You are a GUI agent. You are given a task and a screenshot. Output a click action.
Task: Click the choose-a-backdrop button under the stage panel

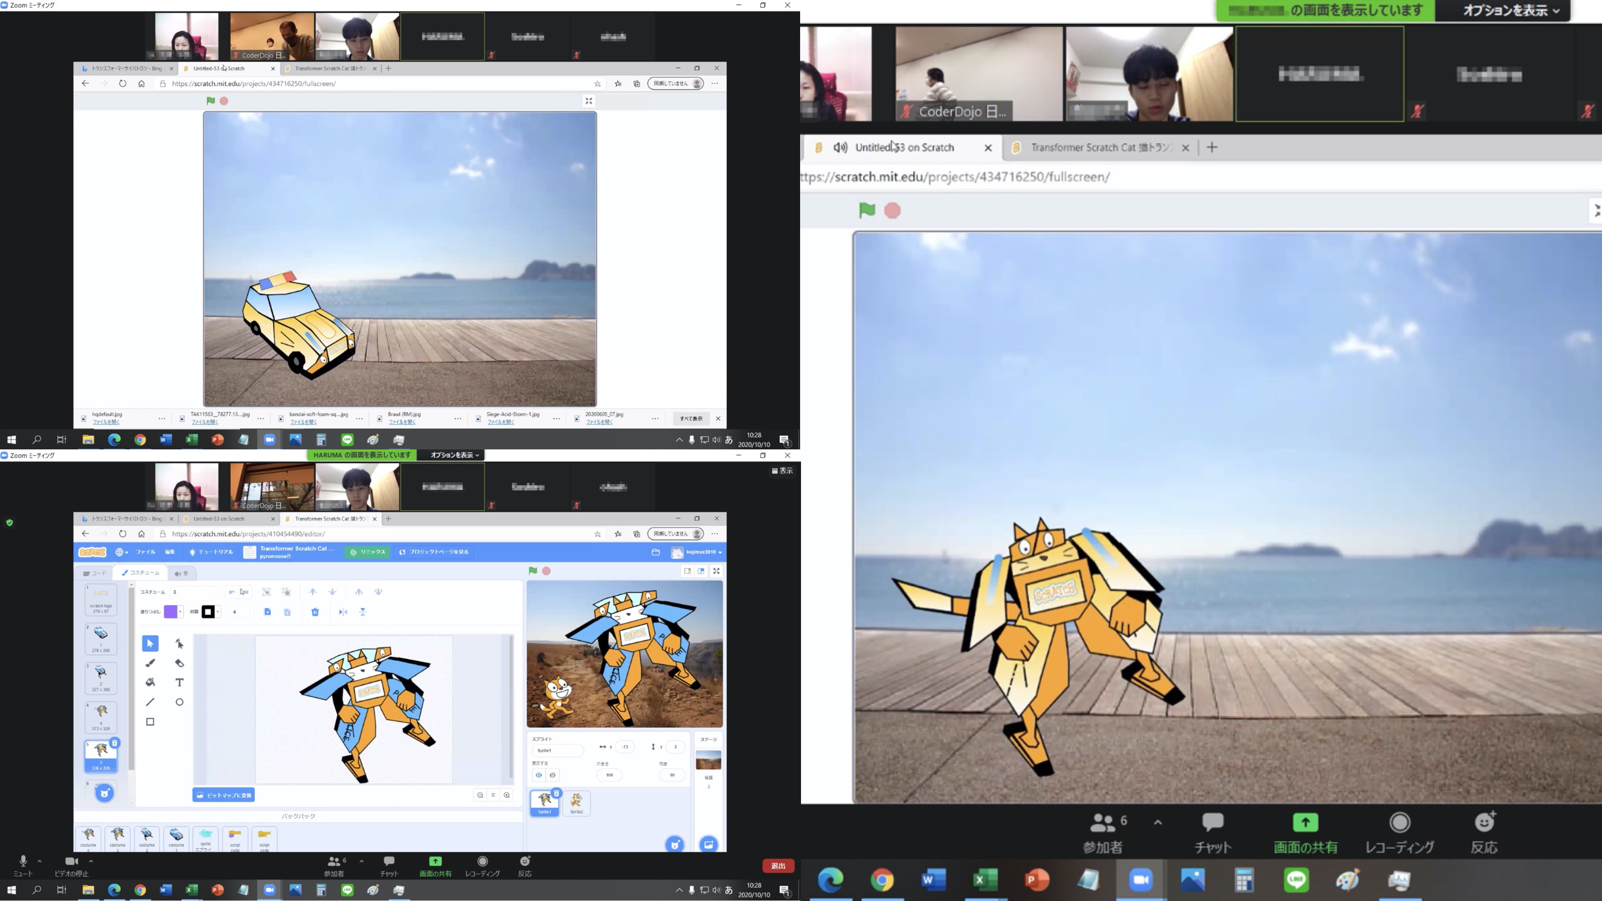click(708, 844)
